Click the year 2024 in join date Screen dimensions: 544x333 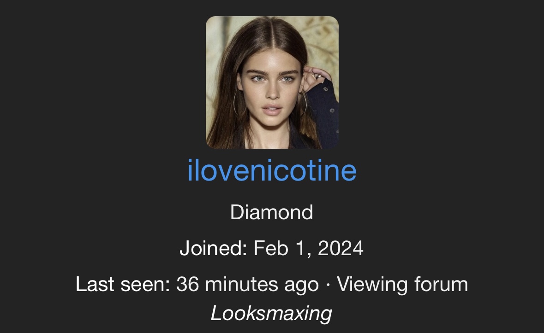tap(341, 249)
